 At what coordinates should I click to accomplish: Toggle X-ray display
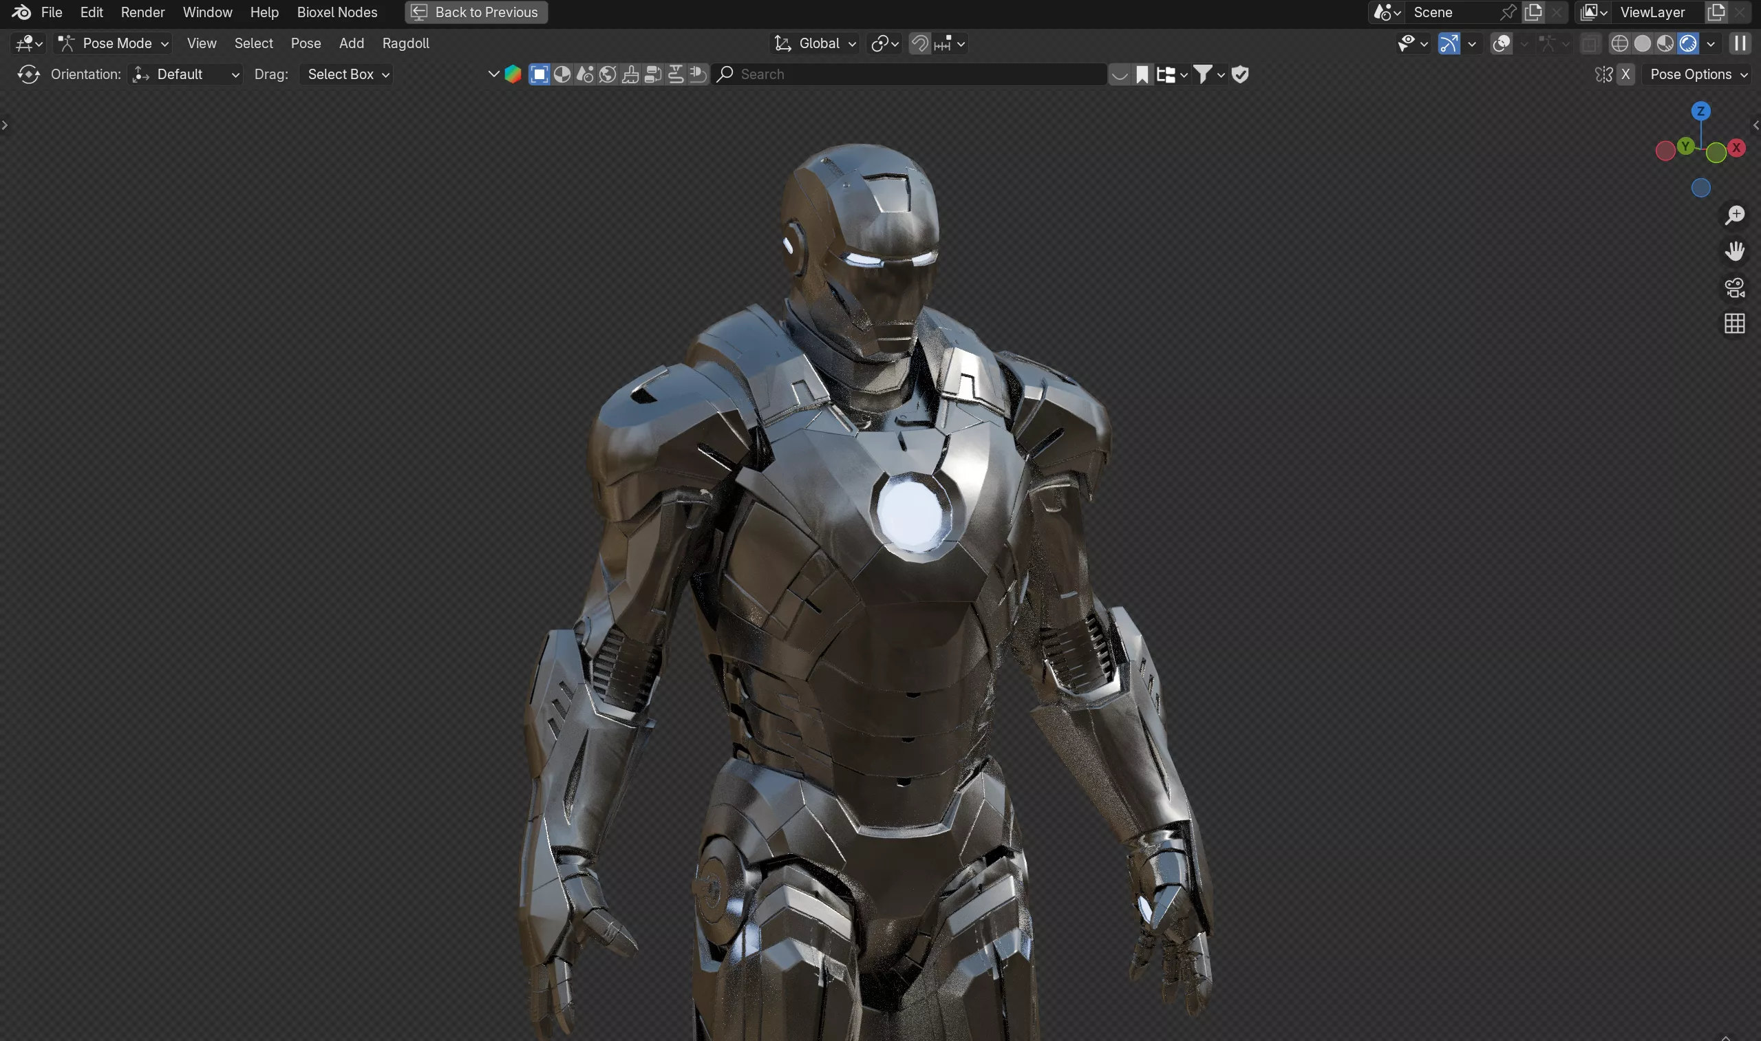coord(1590,43)
